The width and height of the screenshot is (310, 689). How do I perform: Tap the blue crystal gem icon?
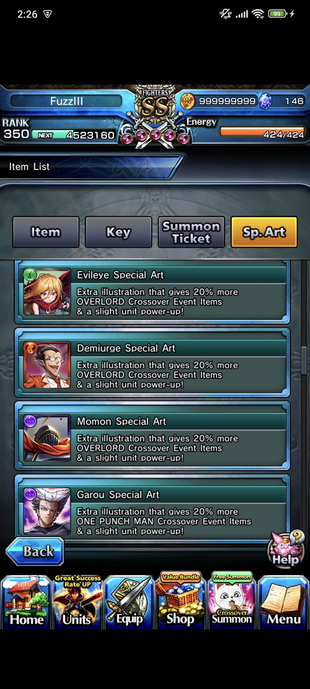(265, 101)
